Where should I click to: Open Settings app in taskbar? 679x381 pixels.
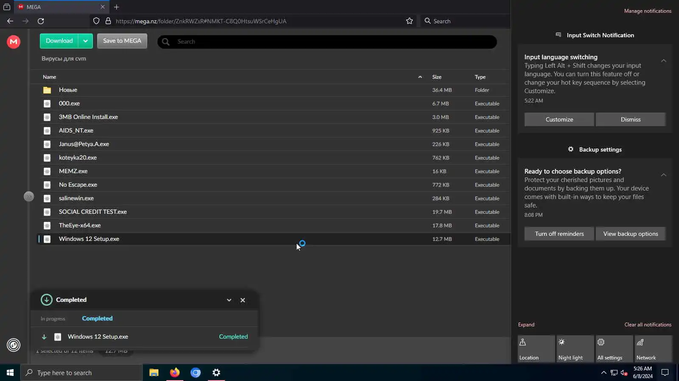(216, 373)
